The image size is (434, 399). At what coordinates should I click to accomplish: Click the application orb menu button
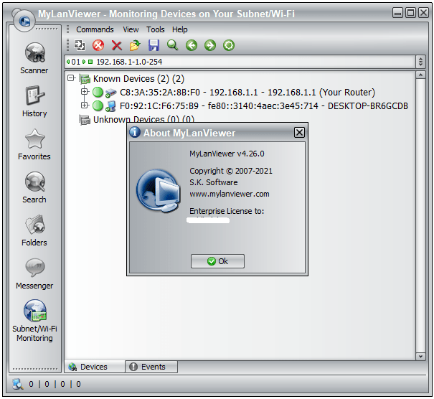[x=24, y=20]
